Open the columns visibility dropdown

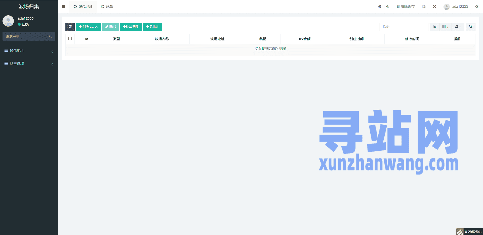click(446, 27)
